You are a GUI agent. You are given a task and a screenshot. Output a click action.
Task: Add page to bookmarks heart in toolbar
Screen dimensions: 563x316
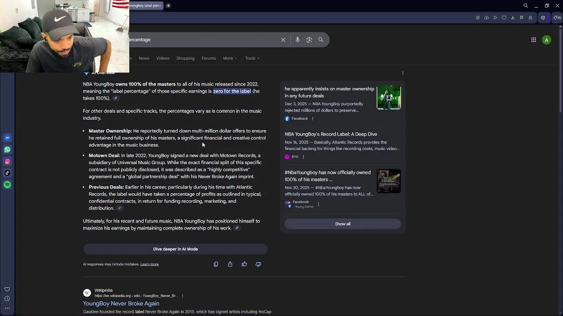click(504, 18)
